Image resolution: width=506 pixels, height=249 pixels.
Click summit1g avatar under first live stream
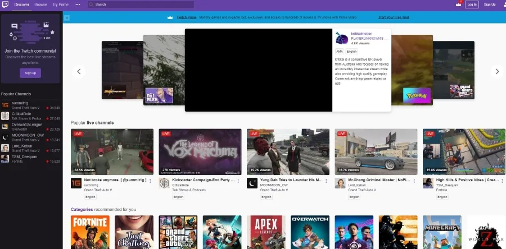tap(76, 183)
